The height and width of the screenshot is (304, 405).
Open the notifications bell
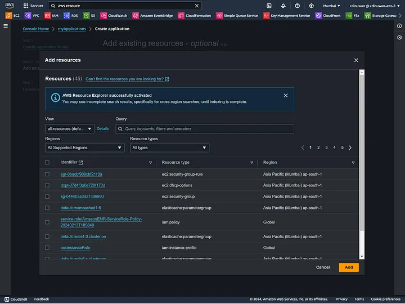coord(283,6)
